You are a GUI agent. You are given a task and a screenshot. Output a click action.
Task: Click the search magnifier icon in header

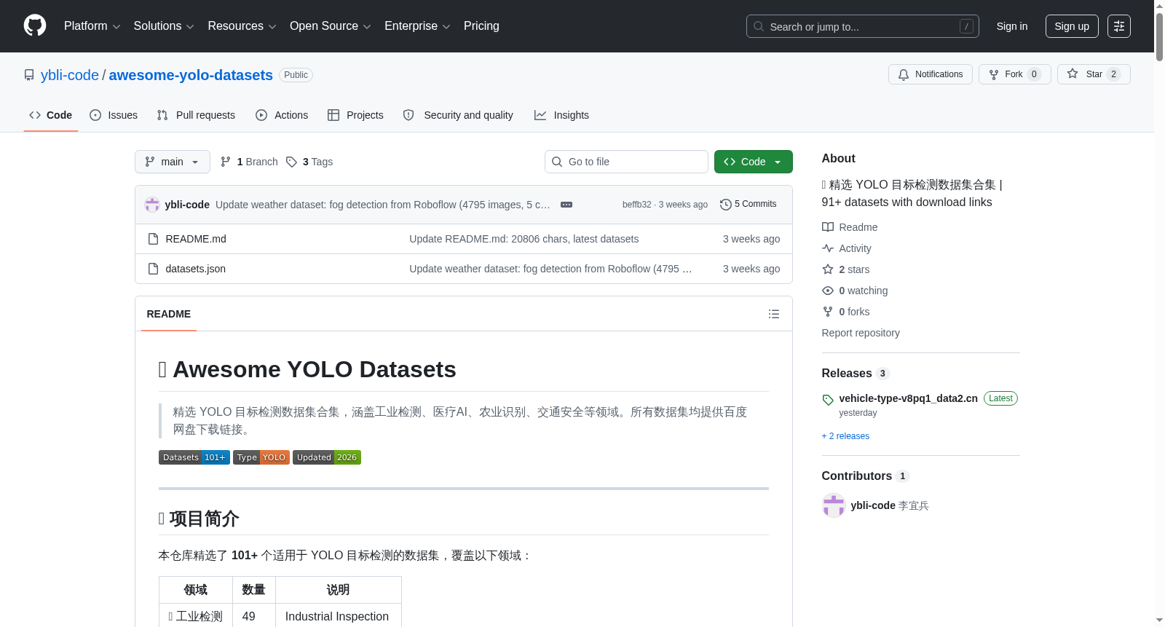(x=759, y=26)
